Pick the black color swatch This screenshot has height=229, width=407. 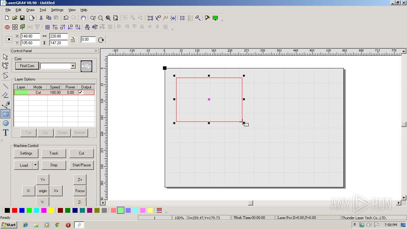tap(7, 210)
